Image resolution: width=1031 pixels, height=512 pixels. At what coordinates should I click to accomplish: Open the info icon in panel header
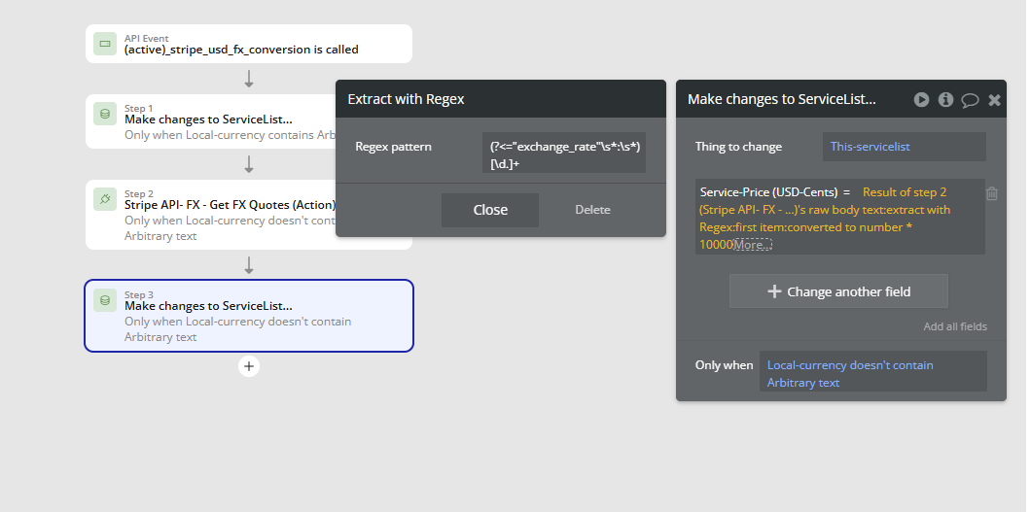(x=945, y=99)
